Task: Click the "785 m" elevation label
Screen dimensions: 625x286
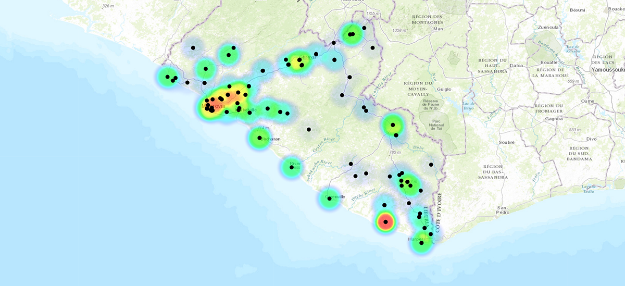Action: [x=394, y=153]
